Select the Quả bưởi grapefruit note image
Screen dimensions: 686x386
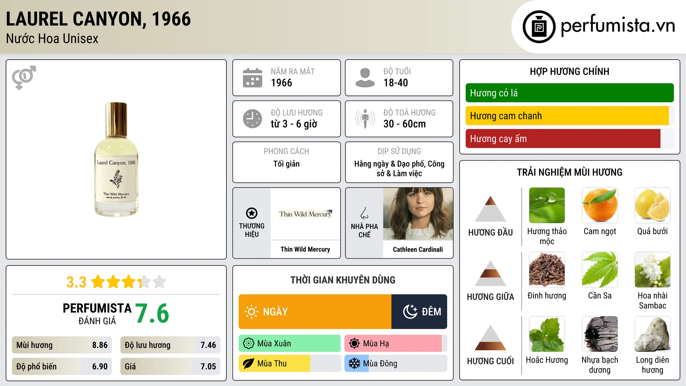(653, 205)
